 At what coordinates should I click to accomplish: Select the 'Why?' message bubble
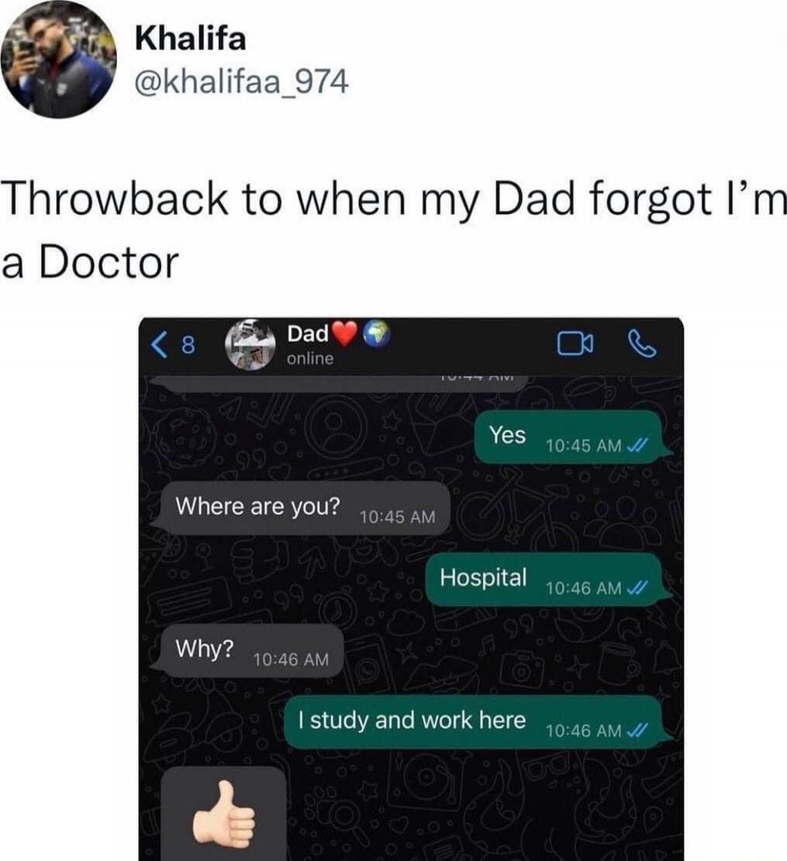point(247,650)
